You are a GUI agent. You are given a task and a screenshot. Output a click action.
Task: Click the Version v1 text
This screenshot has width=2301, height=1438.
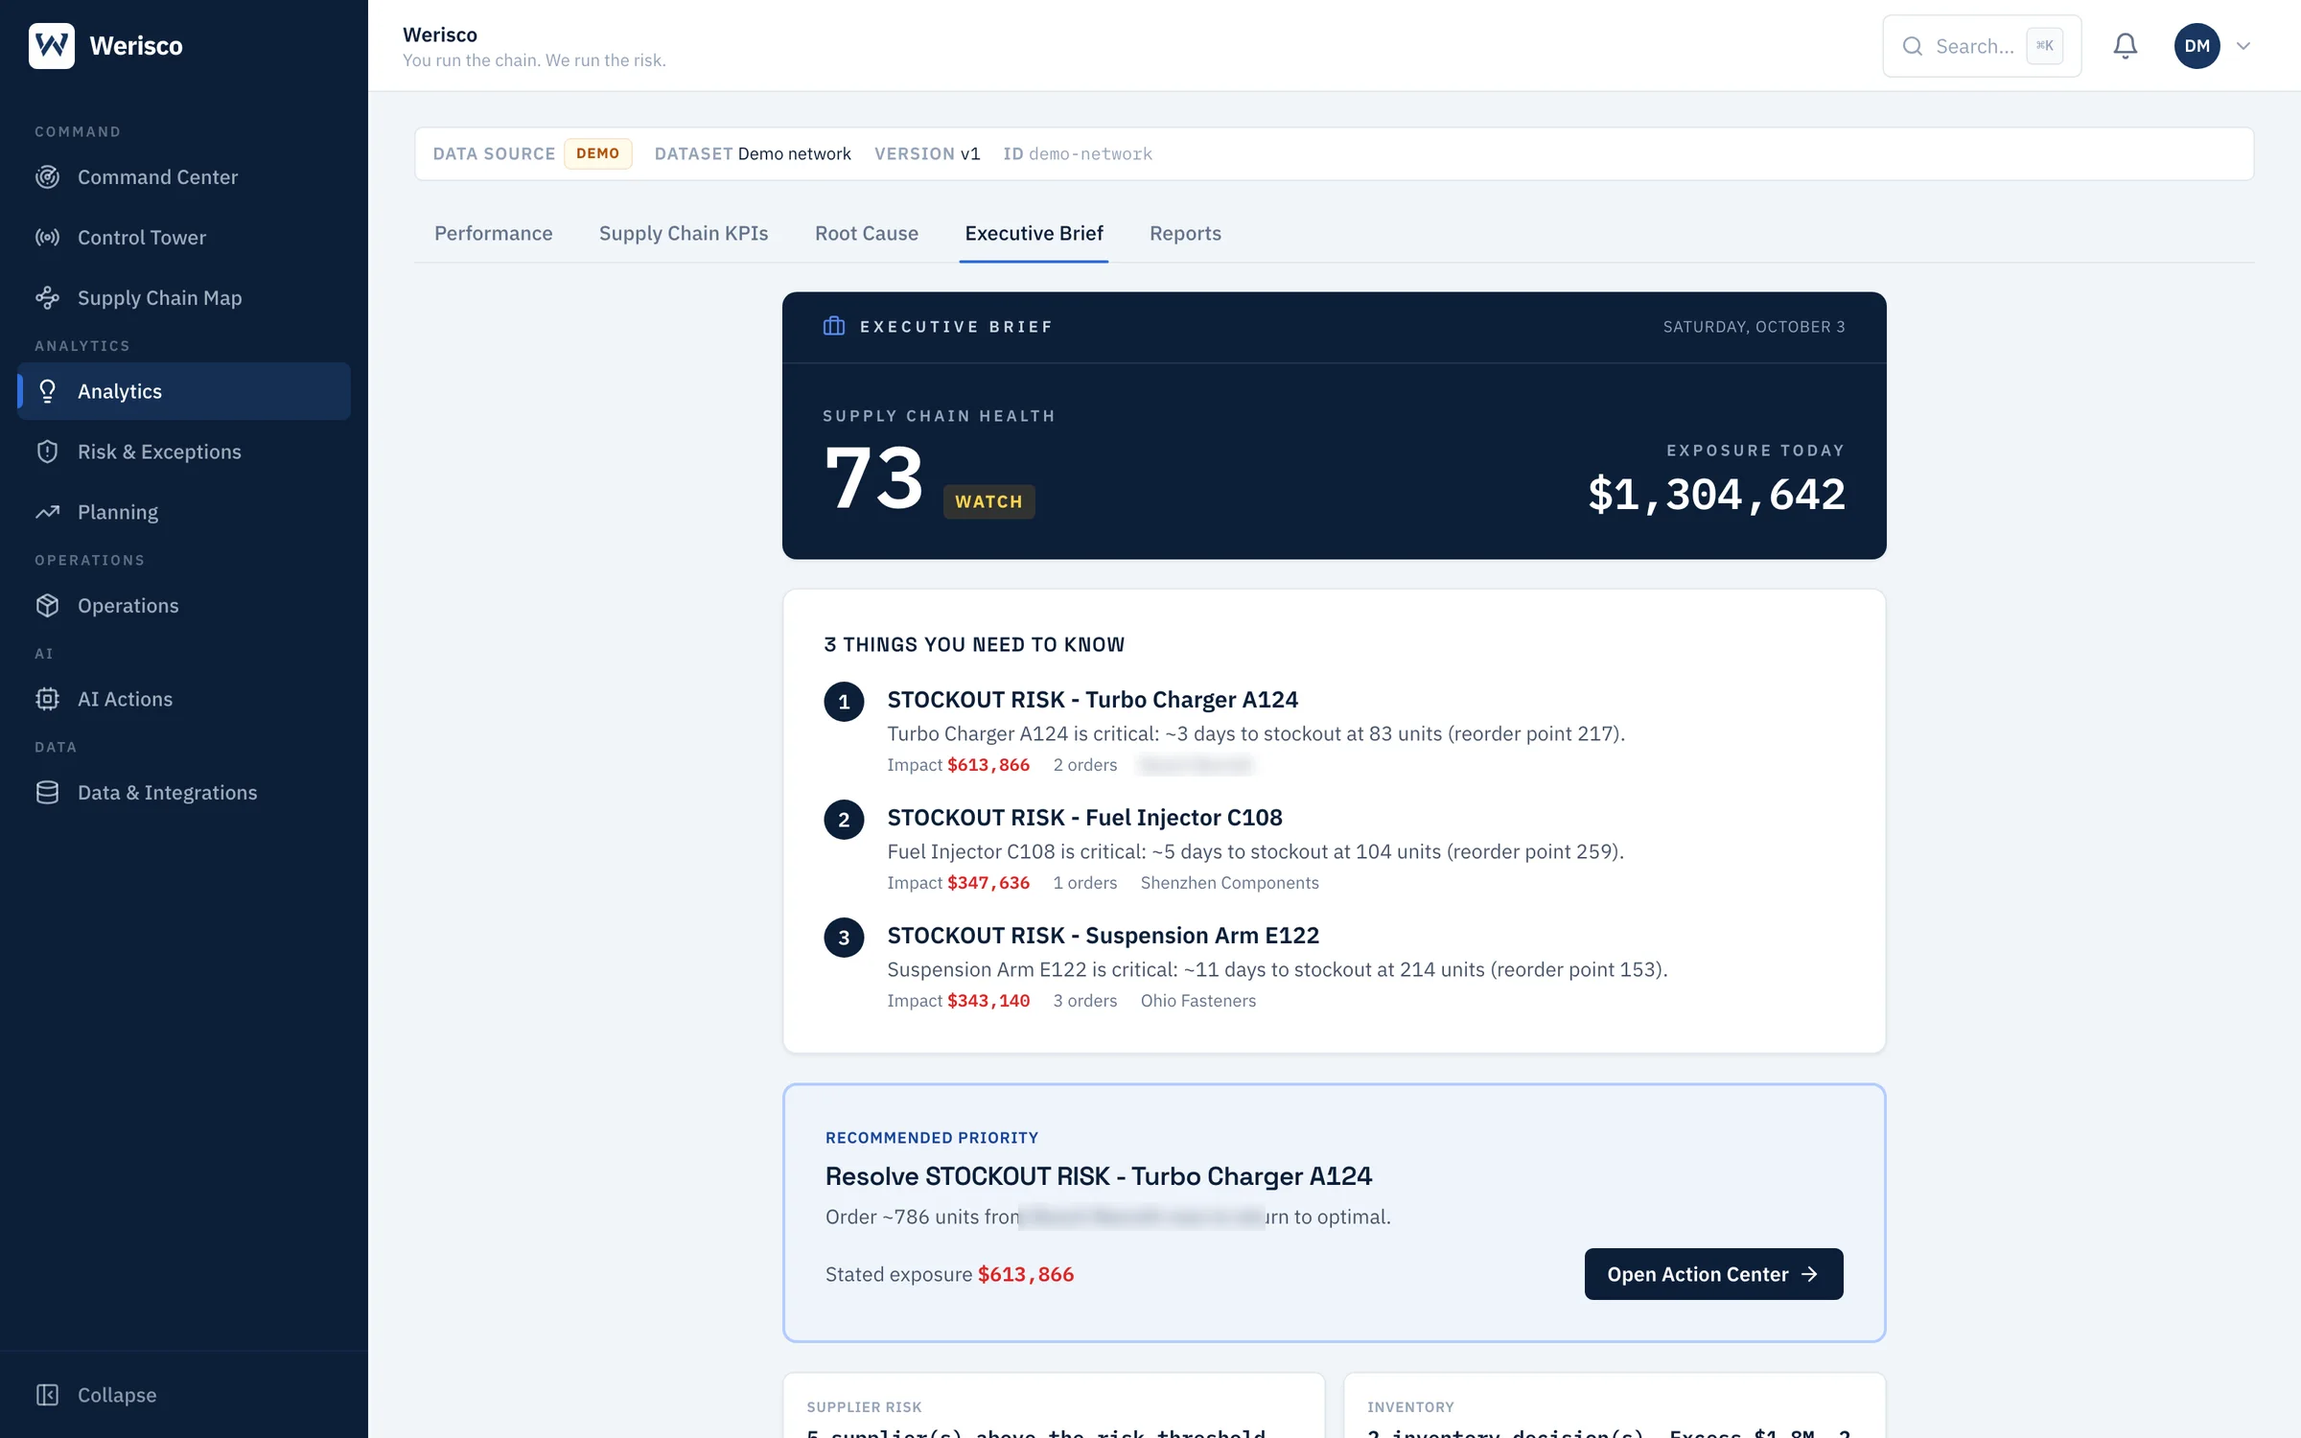click(x=927, y=153)
